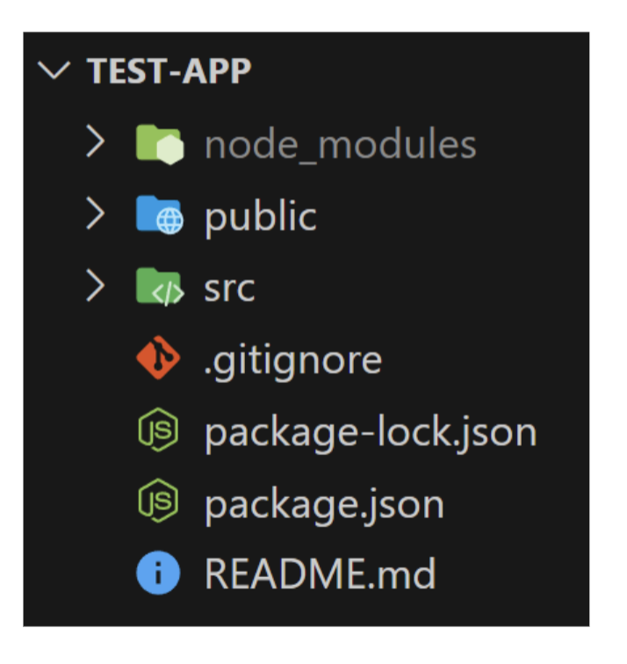
Task: Open the .gitignore file
Action: (x=292, y=360)
